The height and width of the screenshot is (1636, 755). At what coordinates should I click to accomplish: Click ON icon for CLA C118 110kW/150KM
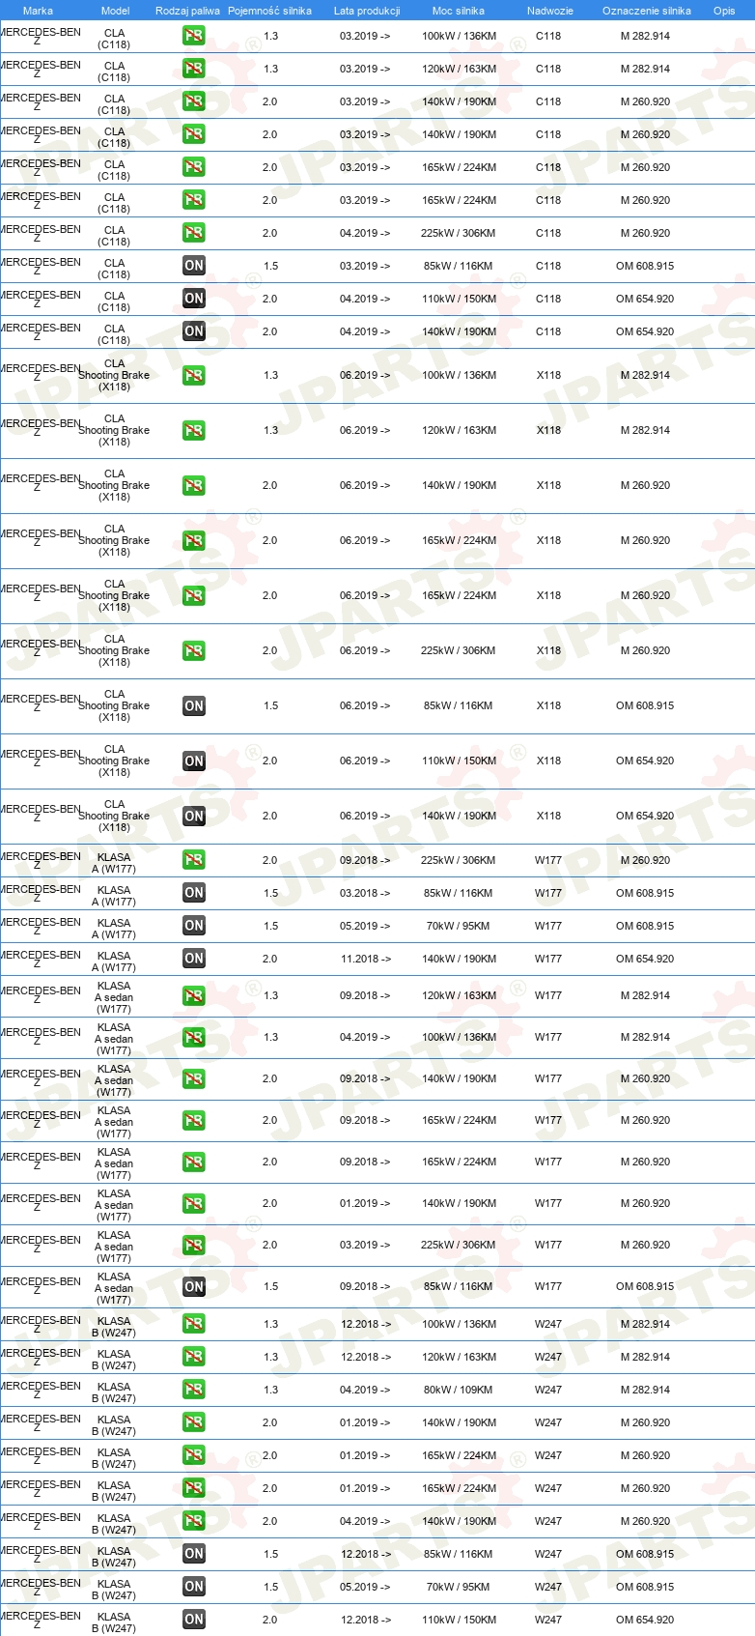click(x=194, y=299)
